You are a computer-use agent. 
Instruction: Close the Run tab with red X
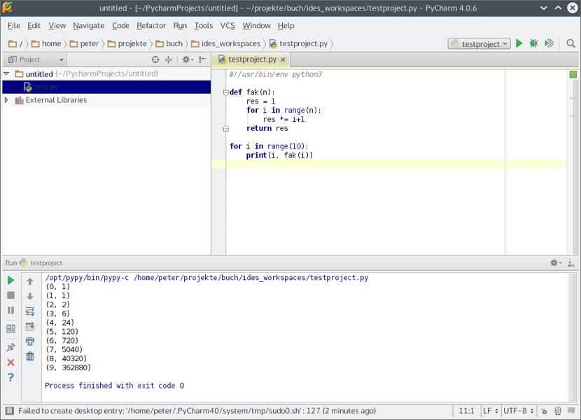tap(10, 363)
